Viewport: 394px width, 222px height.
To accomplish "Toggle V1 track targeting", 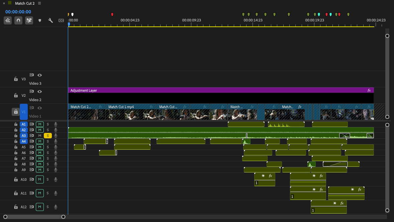I will click(x=24, y=112).
